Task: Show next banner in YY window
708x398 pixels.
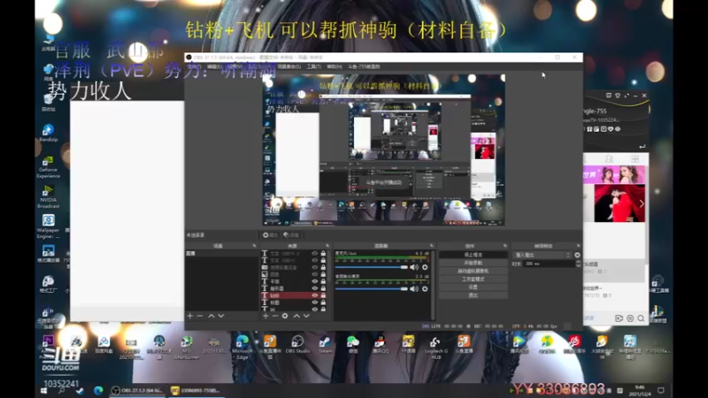Action: tap(642, 204)
